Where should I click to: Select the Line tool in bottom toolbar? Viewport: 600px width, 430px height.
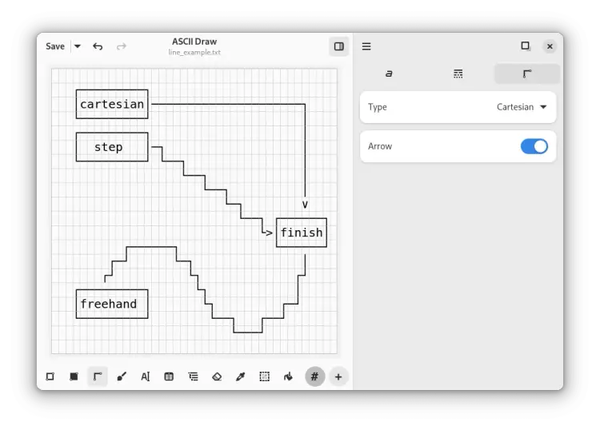tap(98, 376)
